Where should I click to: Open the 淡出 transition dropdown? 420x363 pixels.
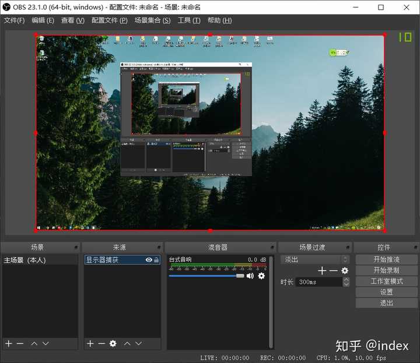[315, 259]
